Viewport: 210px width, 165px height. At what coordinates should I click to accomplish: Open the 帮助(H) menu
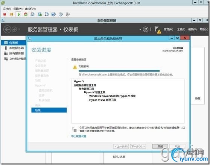[204, 29]
